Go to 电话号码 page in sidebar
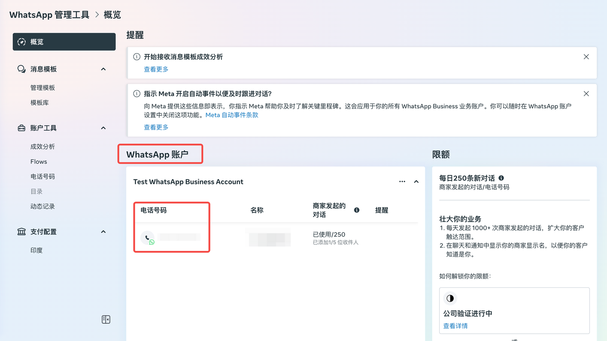 pyautogui.click(x=43, y=176)
